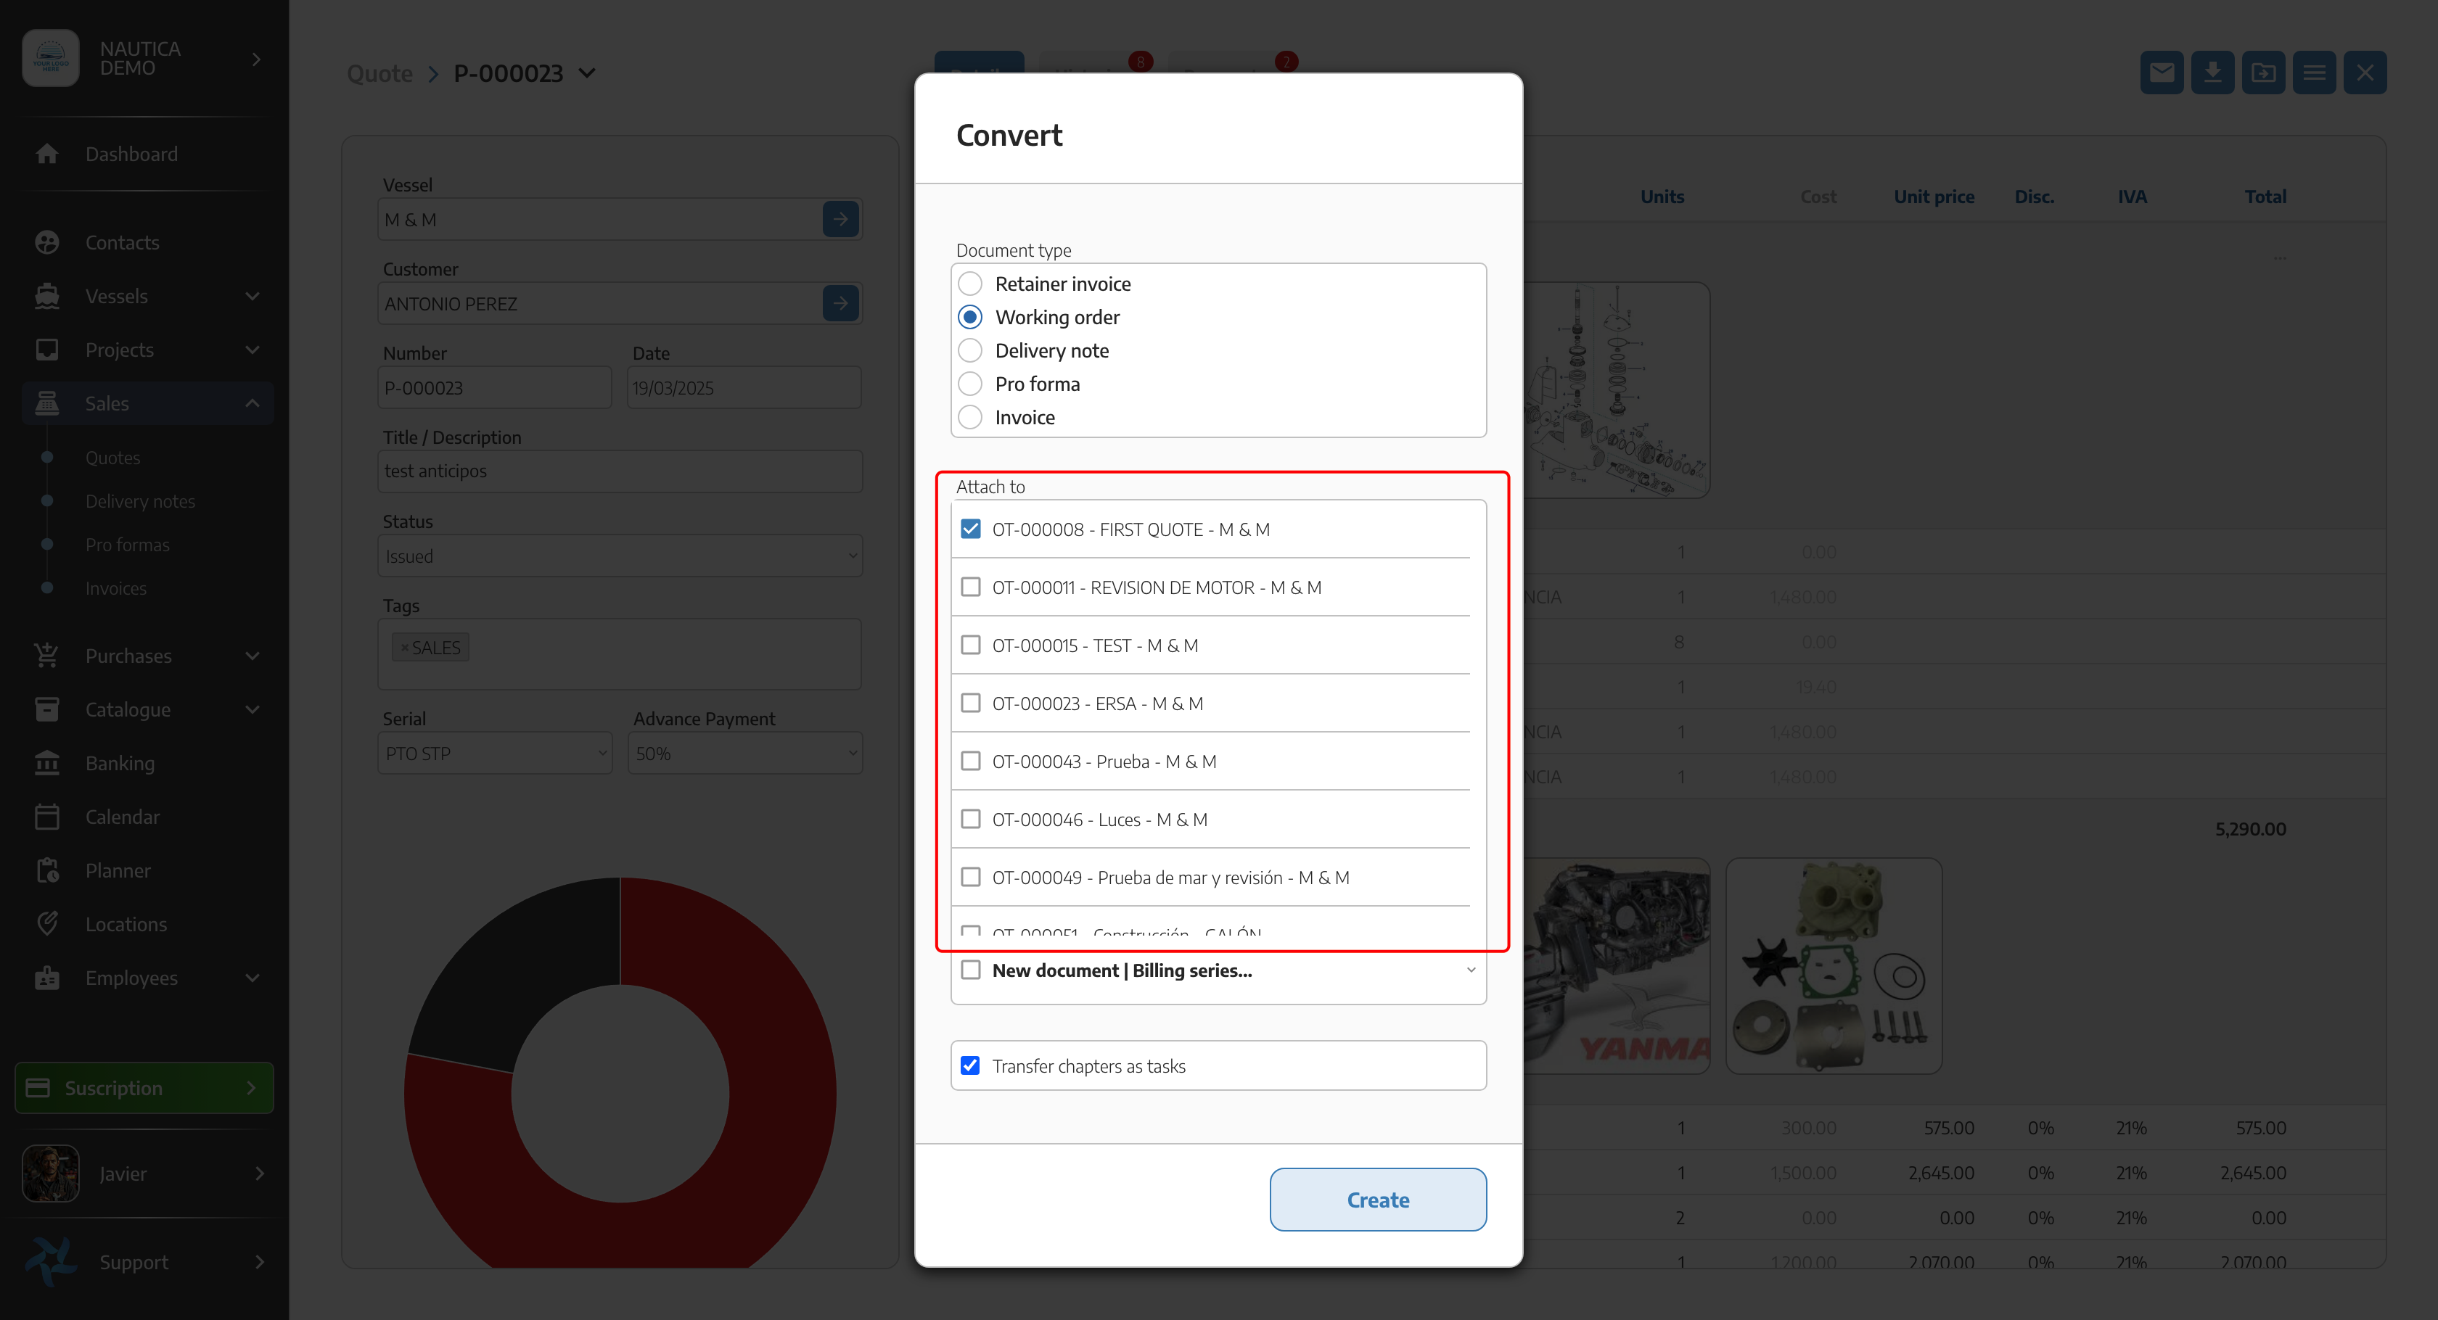Click the Nautica Demo logo icon
The image size is (2438, 1320).
[50, 58]
